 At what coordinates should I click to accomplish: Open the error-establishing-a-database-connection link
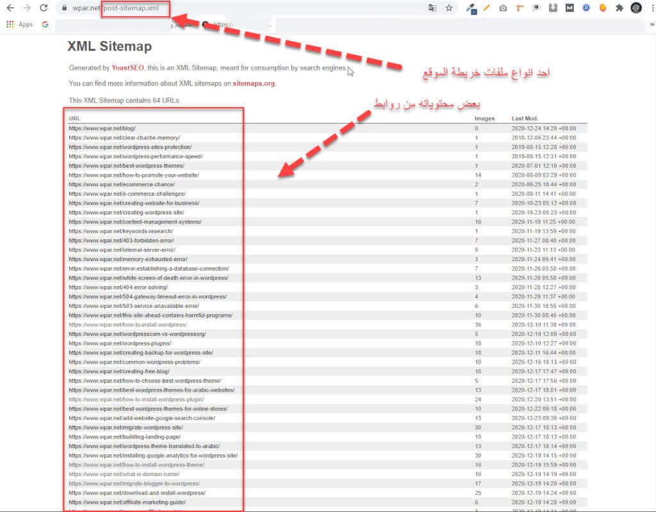149,268
